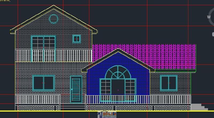The image size is (214, 118).
Task: Select the yellow main roof outline peak
Action: pos(54,6)
